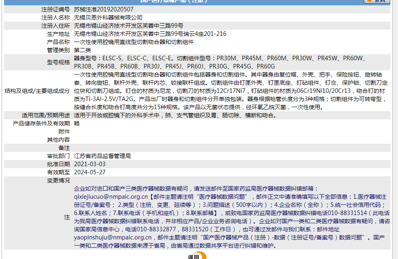398x259 pixels.
Task: Click the 产品储存条件及有效期 label
Action: tap(41, 123)
